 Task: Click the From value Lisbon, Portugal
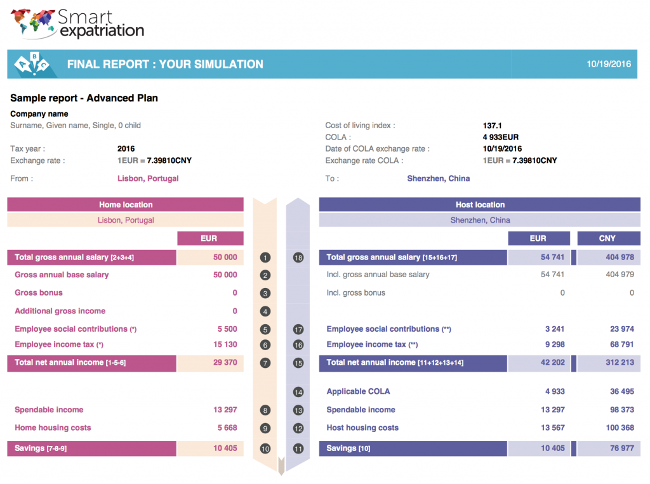coord(148,179)
